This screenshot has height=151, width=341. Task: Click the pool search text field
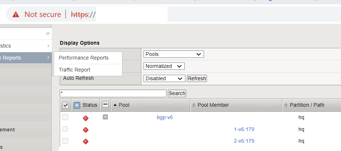[113, 93]
